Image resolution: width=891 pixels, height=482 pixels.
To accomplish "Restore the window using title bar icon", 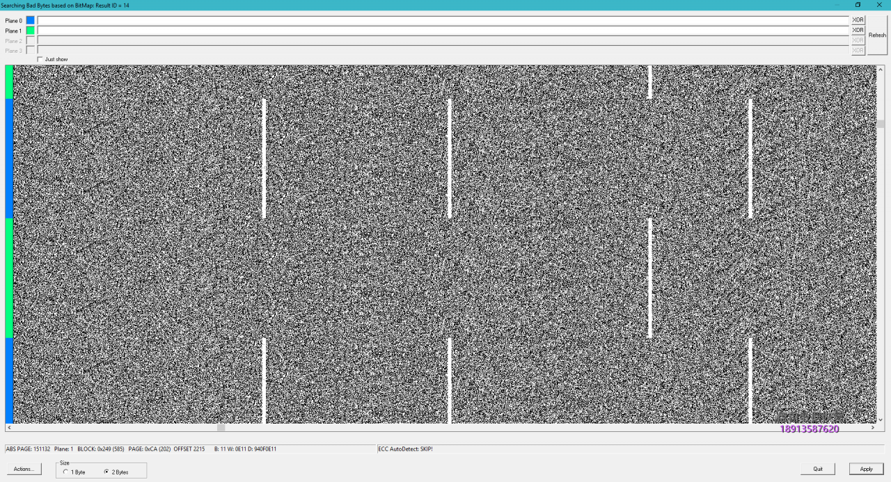I will [858, 5].
